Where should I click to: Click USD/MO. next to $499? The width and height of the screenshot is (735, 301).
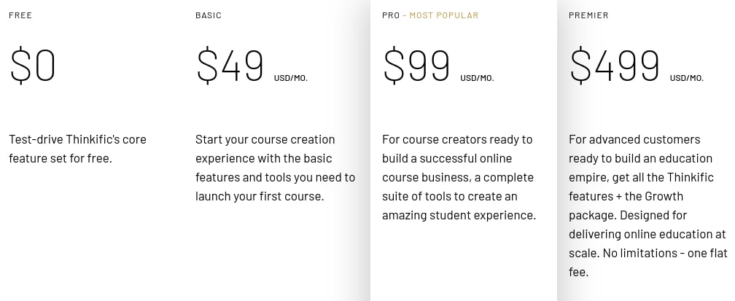(x=687, y=78)
